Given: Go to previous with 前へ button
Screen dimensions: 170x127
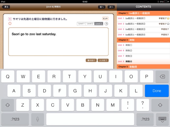Looking at the screenshot, I should 102,7.
